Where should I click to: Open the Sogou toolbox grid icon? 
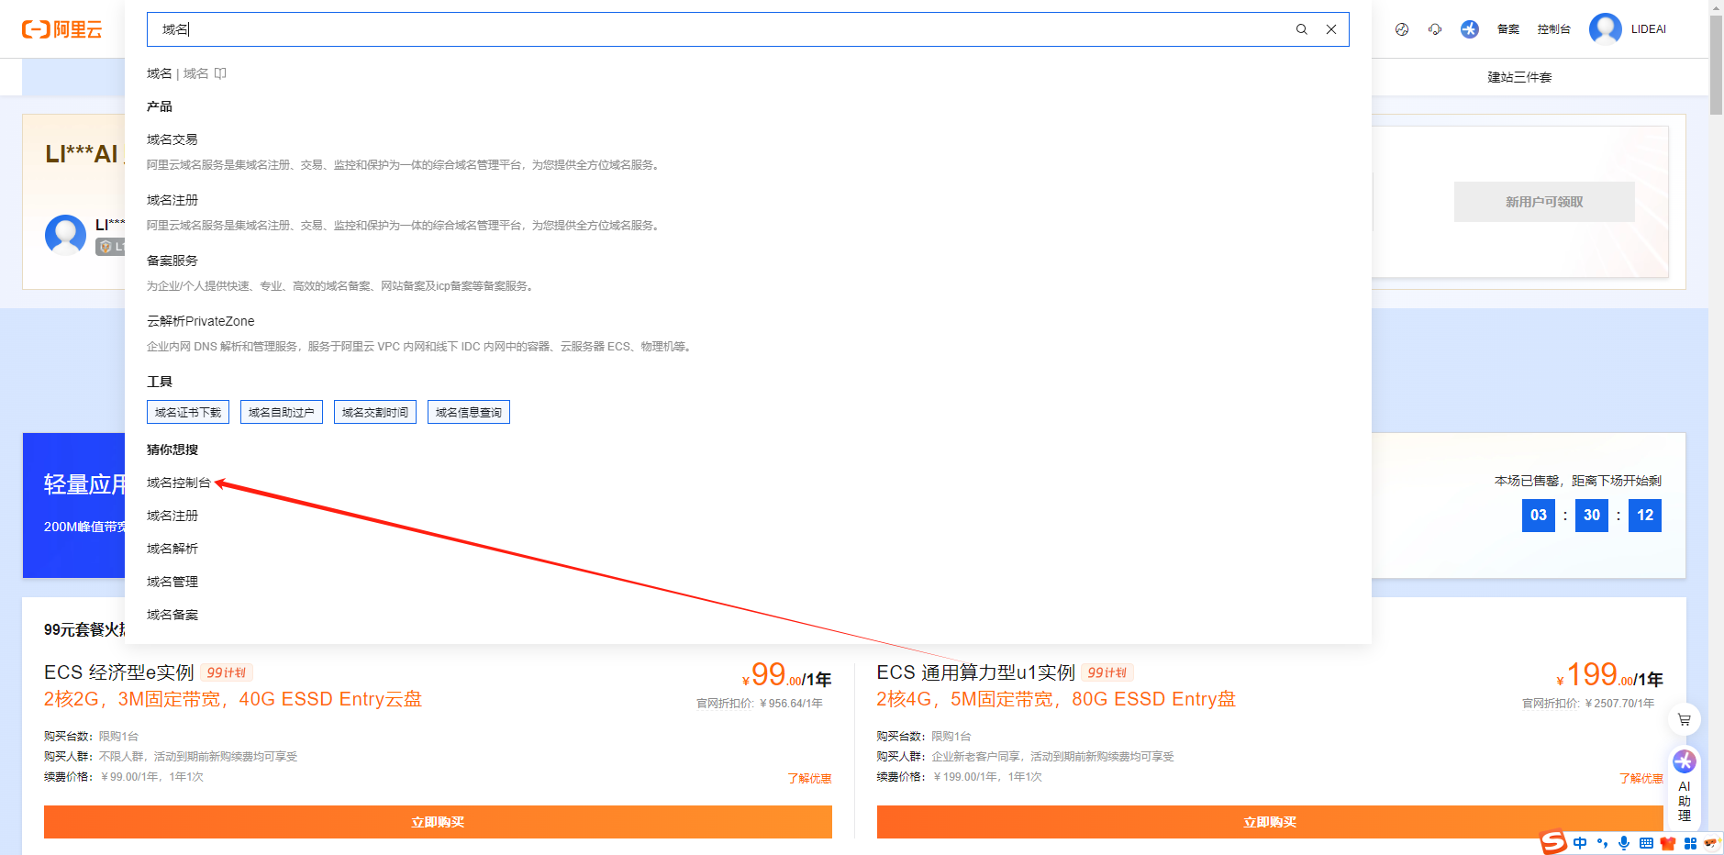tap(1690, 842)
